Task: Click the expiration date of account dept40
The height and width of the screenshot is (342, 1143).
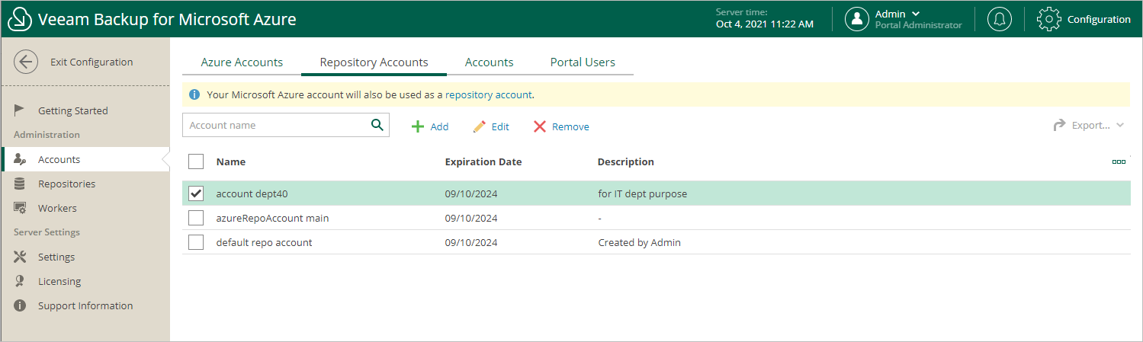Action: click(471, 193)
